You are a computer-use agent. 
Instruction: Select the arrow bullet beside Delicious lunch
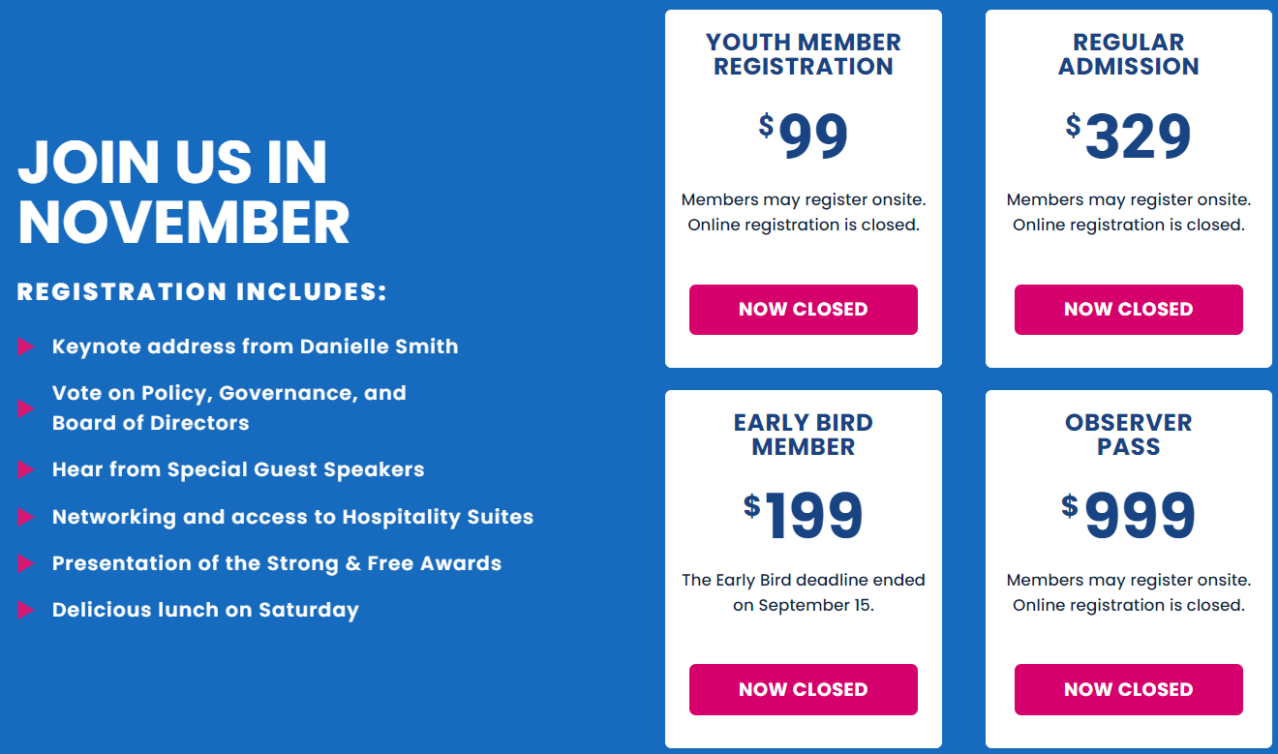pos(26,610)
